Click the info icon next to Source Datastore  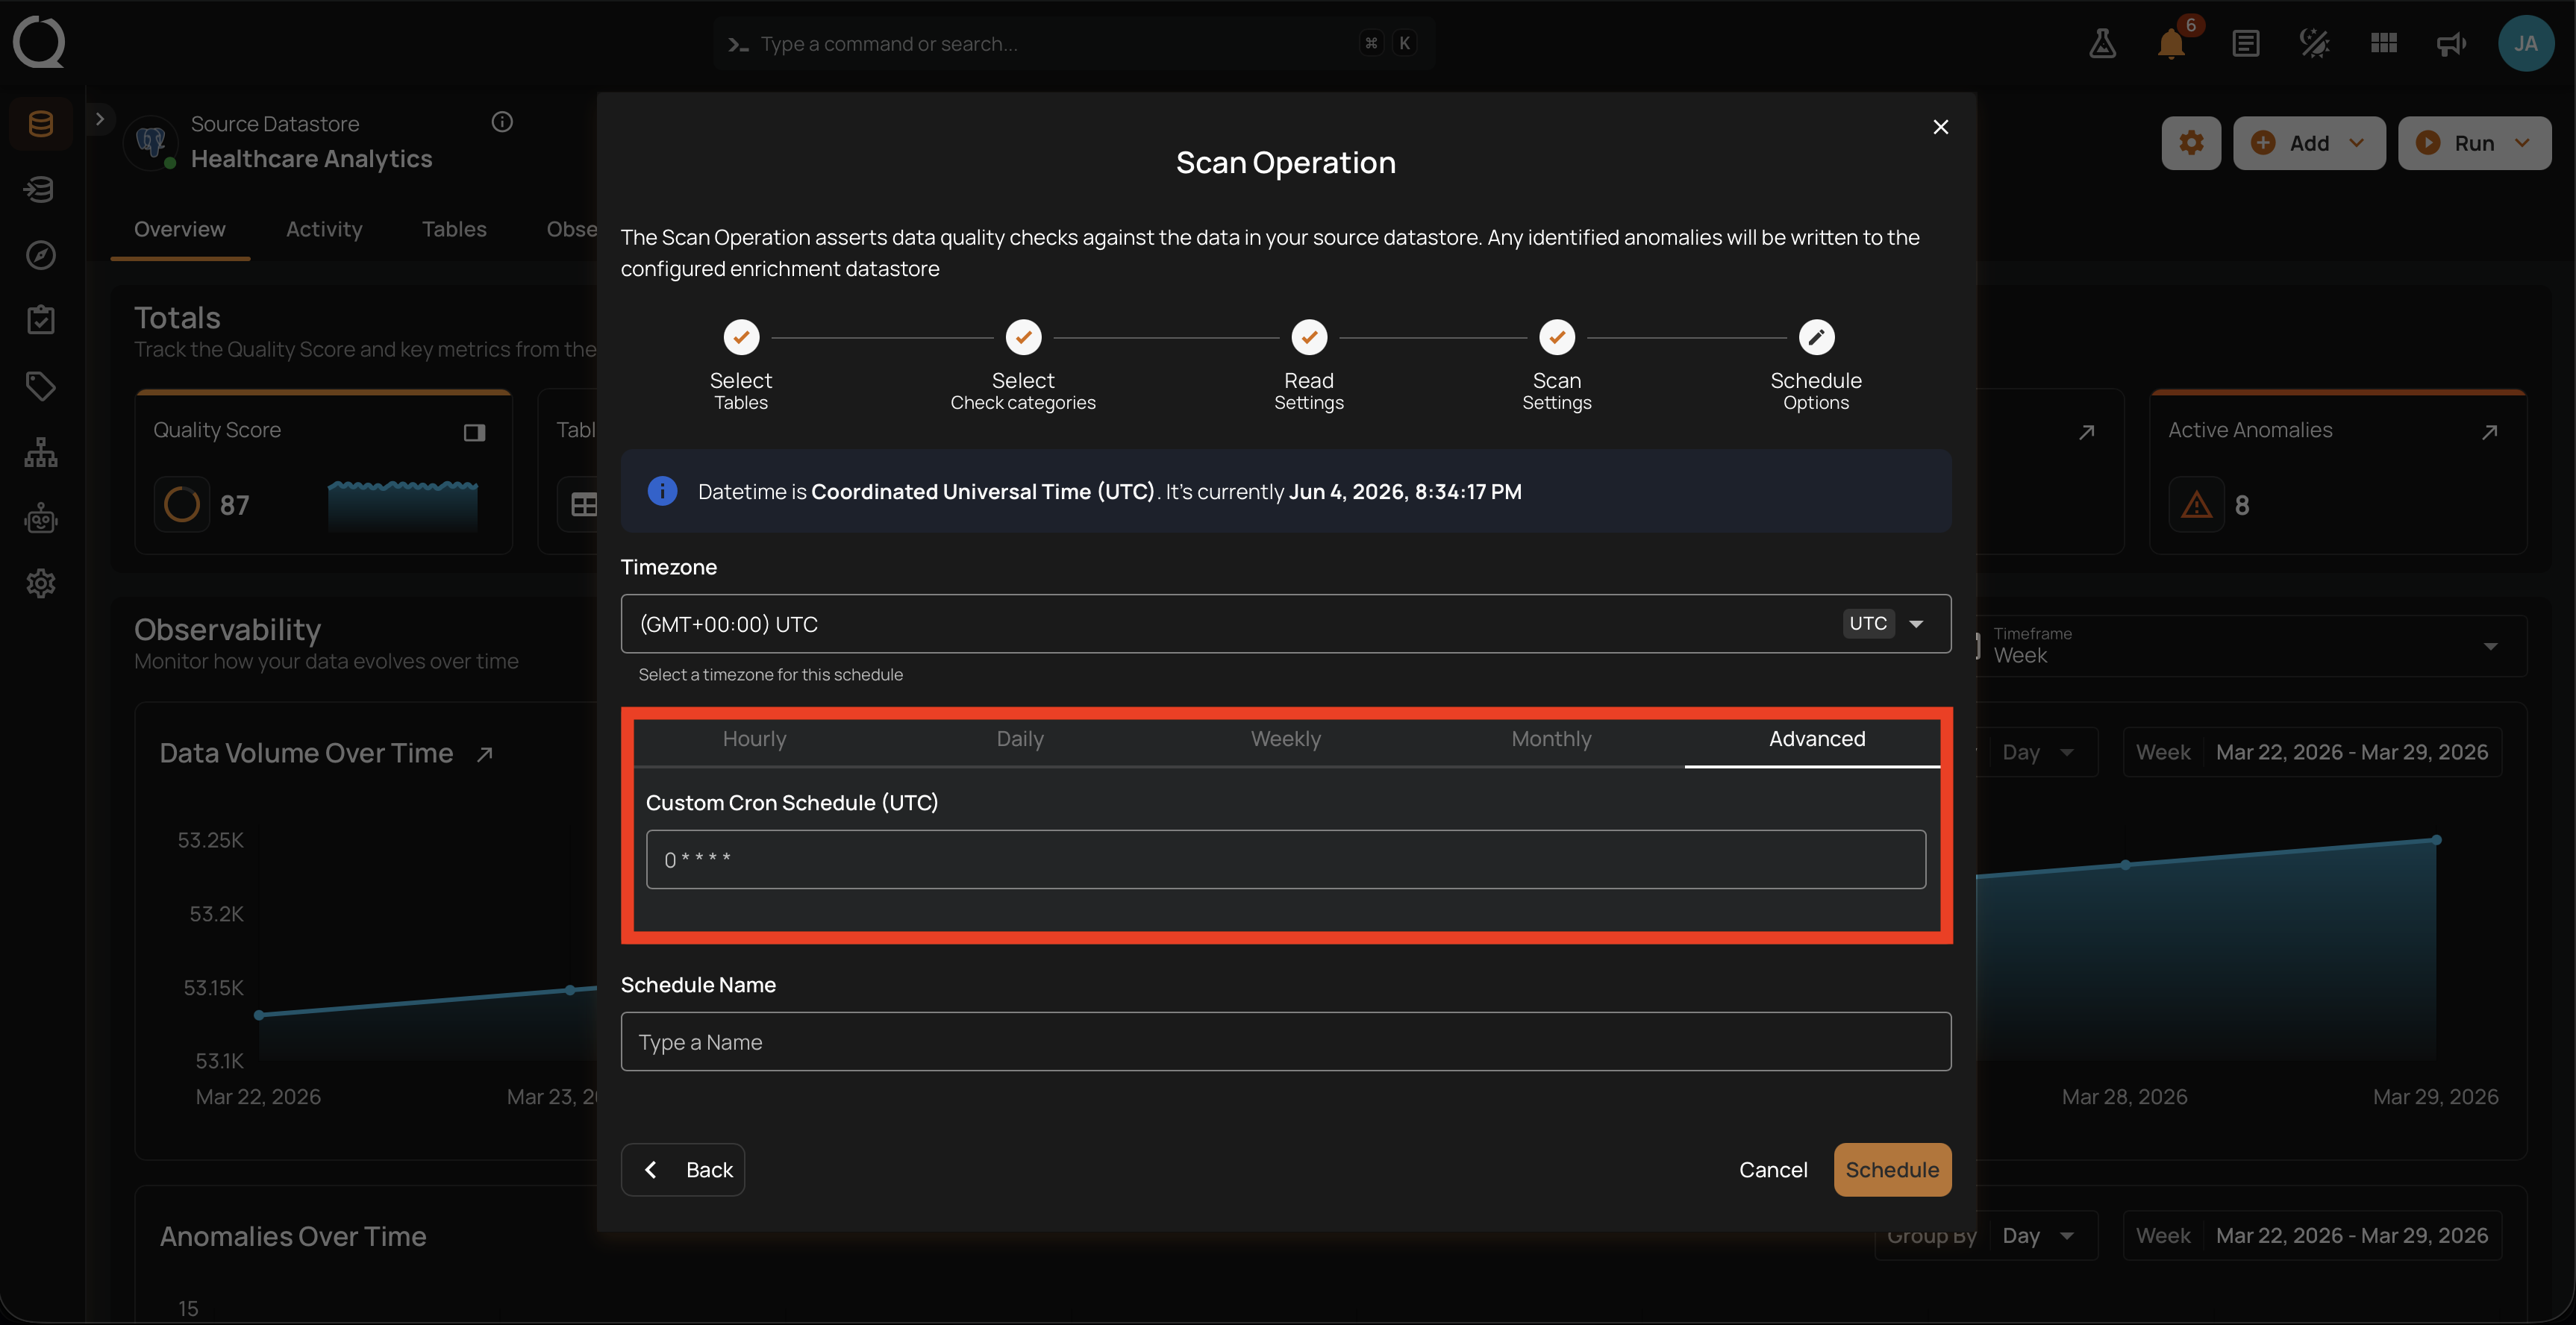pyautogui.click(x=502, y=122)
